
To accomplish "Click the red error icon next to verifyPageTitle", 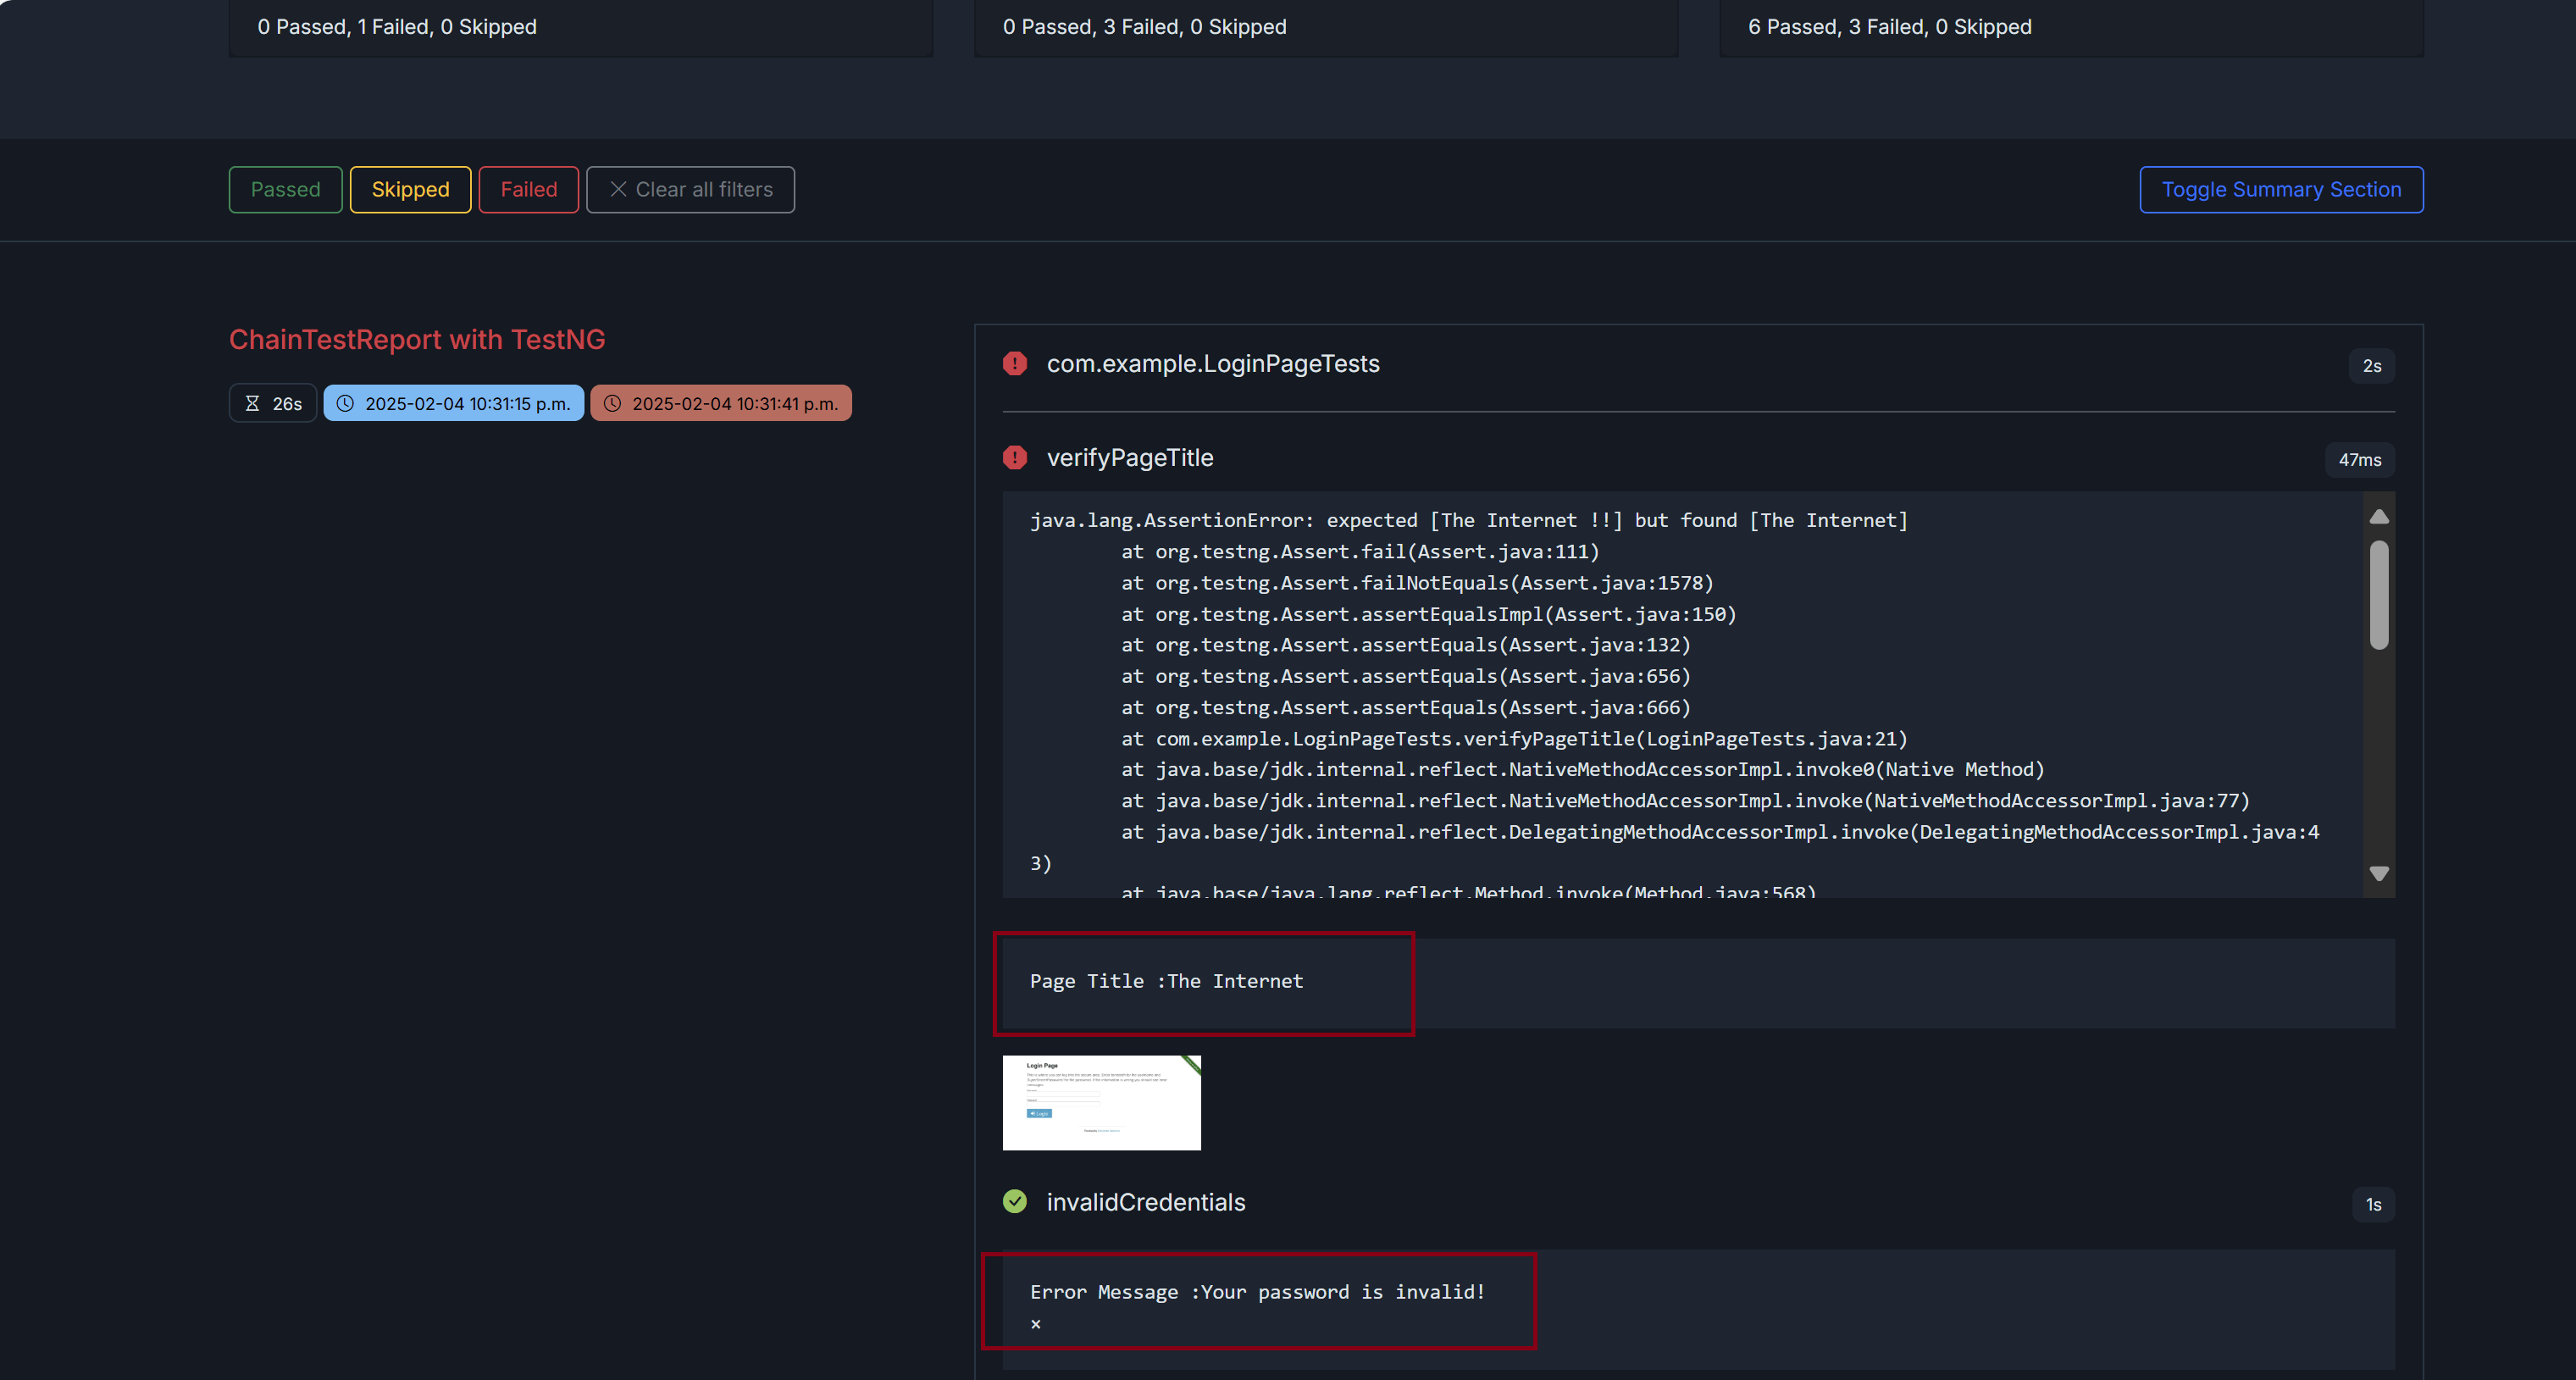I will tap(1014, 458).
